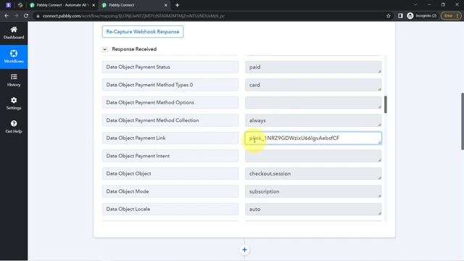This screenshot has width=464, height=261.
Task: Click the browser back arrow
Action: tap(7, 16)
